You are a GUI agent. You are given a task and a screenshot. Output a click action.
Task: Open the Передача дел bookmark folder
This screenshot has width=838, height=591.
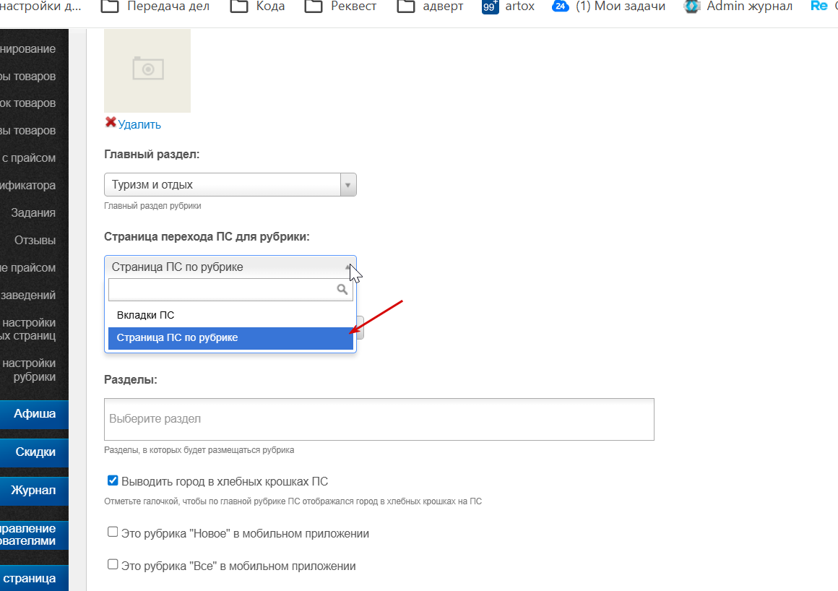(x=155, y=7)
